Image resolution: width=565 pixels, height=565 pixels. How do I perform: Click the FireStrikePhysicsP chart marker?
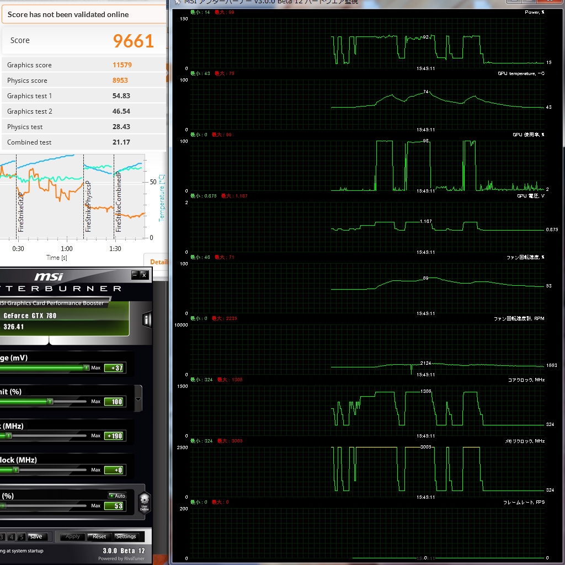pyautogui.click(x=88, y=206)
